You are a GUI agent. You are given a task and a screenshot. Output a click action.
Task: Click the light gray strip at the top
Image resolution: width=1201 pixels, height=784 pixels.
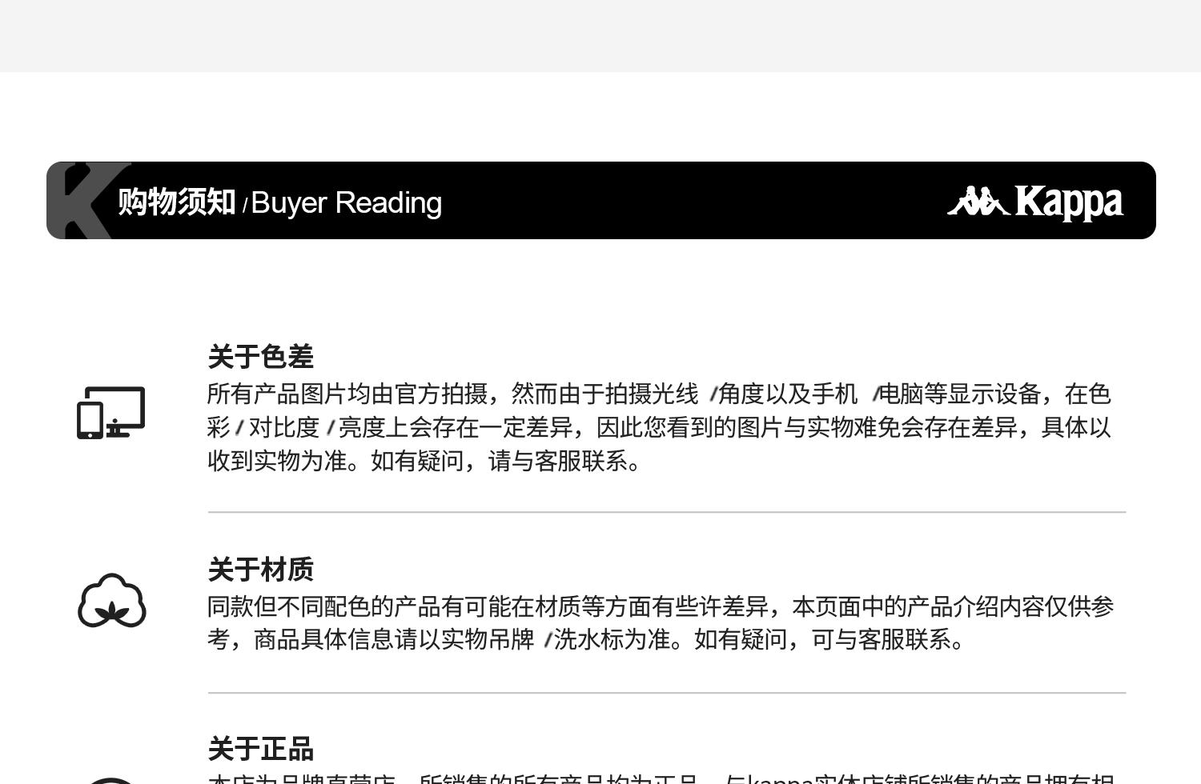(x=600, y=36)
